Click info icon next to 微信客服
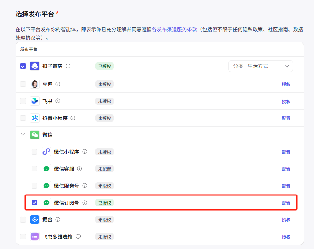 coord(79,169)
